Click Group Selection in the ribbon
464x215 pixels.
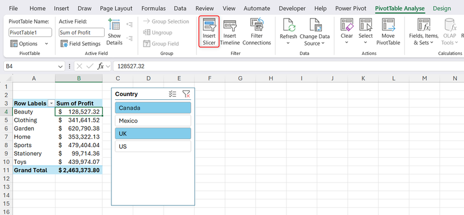pos(166,21)
